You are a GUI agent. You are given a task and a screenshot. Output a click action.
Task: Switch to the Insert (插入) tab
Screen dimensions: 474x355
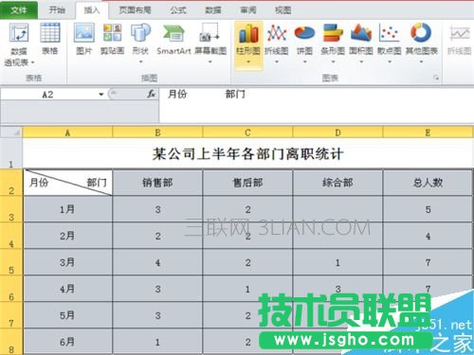coord(92,10)
